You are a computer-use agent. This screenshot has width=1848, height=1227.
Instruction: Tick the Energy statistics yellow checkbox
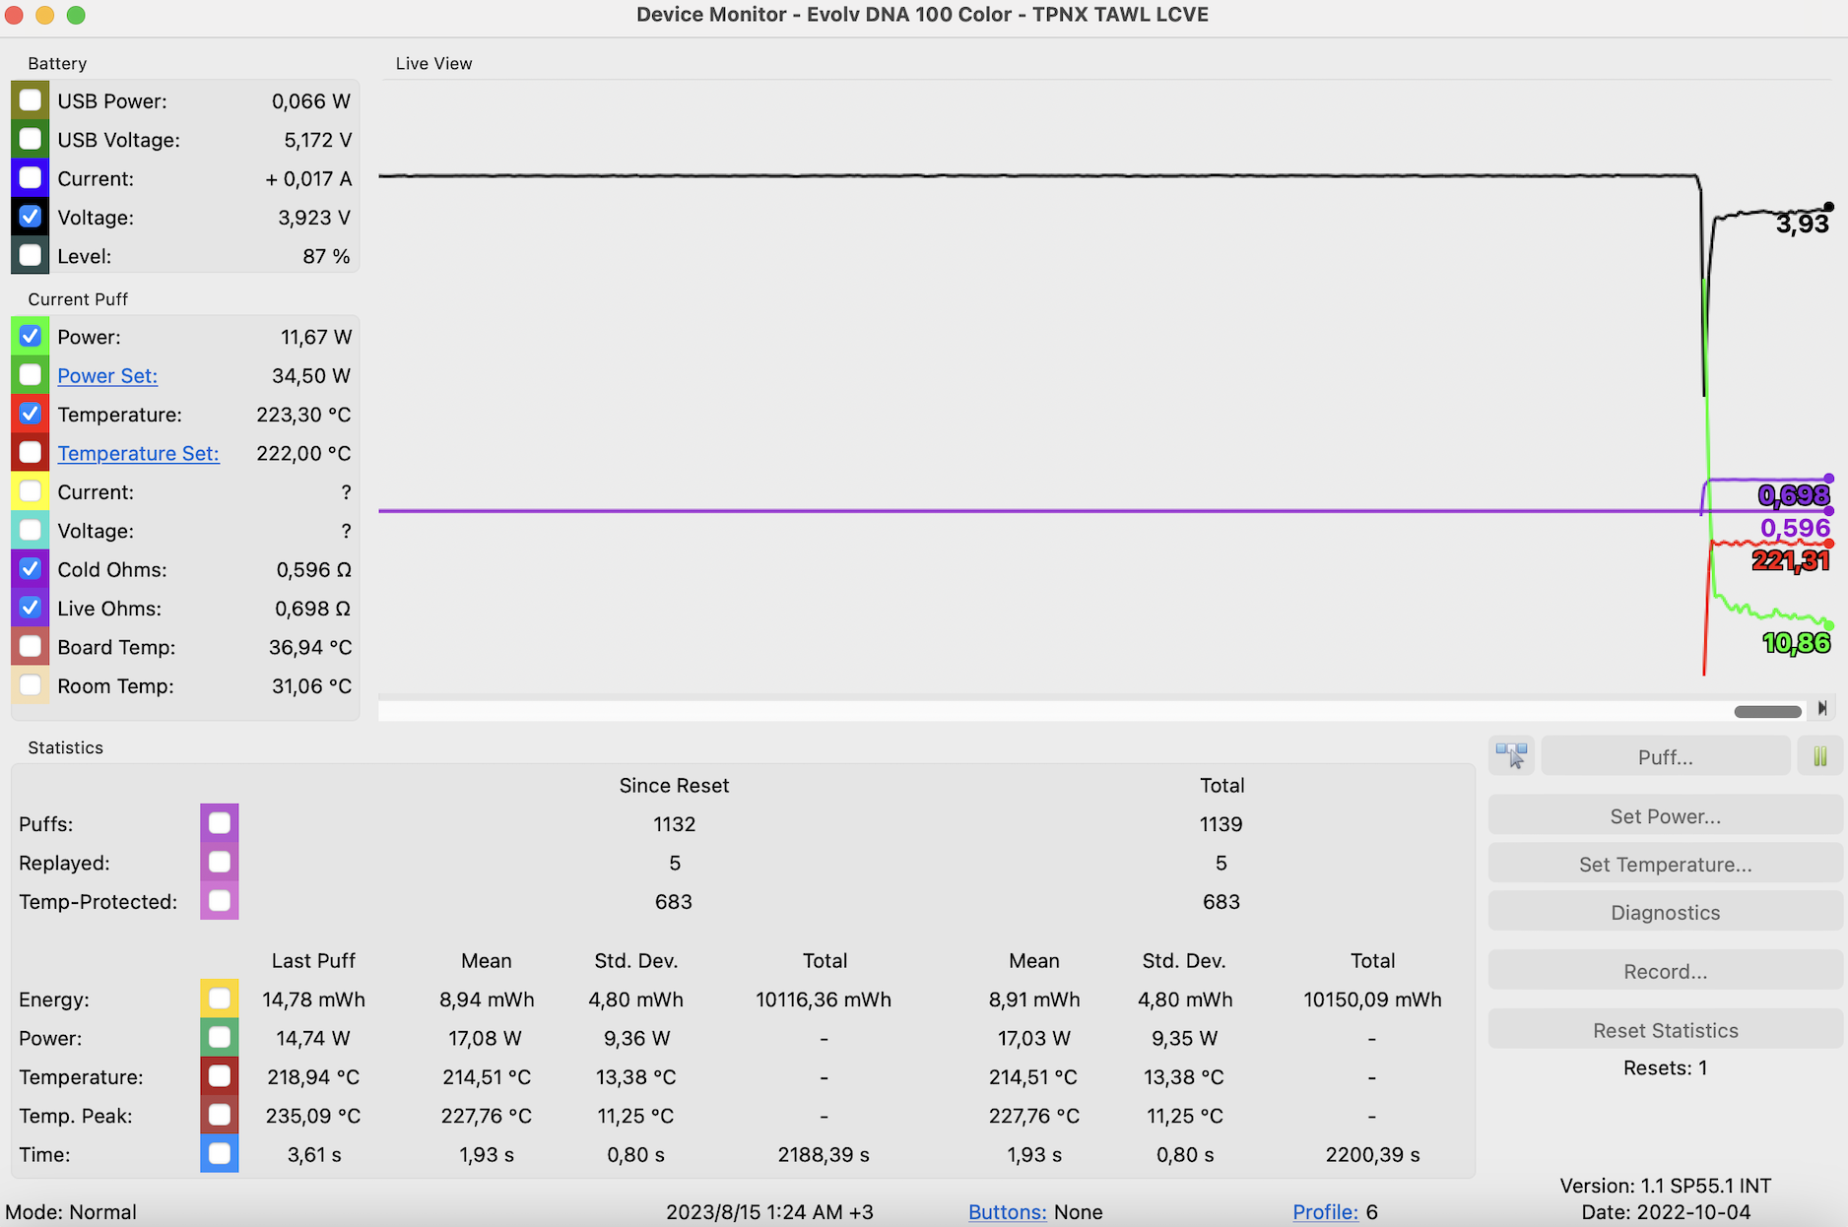pos(219,999)
